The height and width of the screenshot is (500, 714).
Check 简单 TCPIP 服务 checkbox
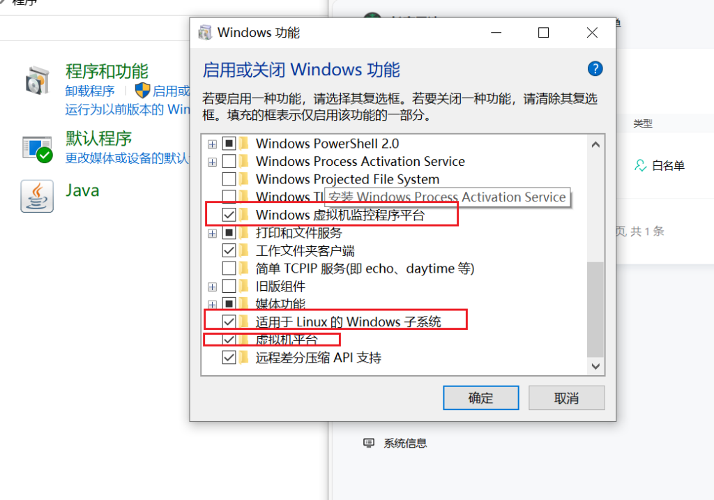click(x=229, y=268)
